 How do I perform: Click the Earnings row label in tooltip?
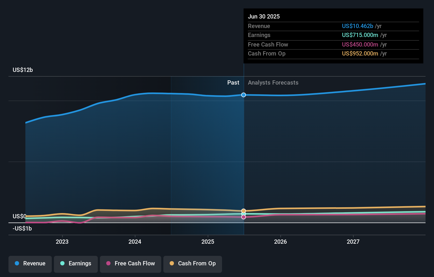pos(259,35)
